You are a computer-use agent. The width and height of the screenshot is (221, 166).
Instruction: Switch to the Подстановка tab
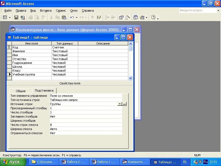point(44,90)
